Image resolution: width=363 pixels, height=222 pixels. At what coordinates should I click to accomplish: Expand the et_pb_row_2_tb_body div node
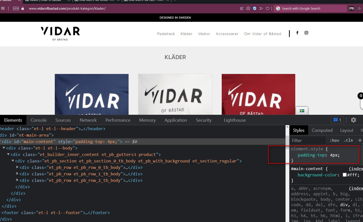18,180
